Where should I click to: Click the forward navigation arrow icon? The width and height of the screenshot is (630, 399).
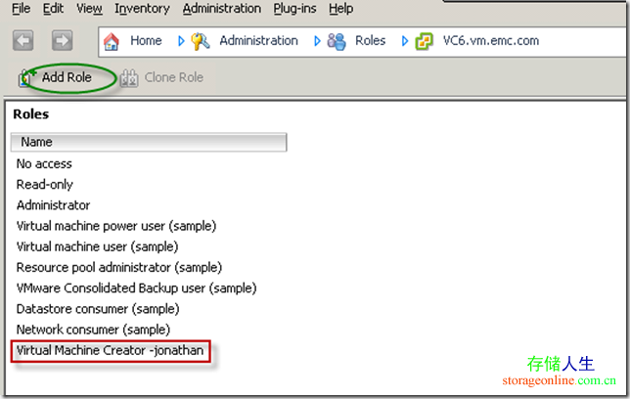62,41
